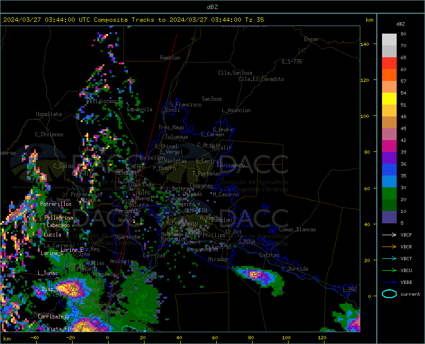Click the TUPUNGATO label

click(85, 269)
